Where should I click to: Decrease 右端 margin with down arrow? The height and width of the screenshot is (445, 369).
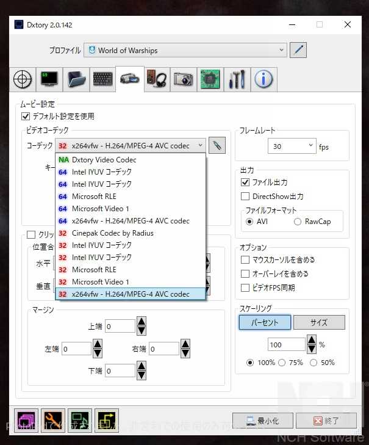click(x=185, y=353)
